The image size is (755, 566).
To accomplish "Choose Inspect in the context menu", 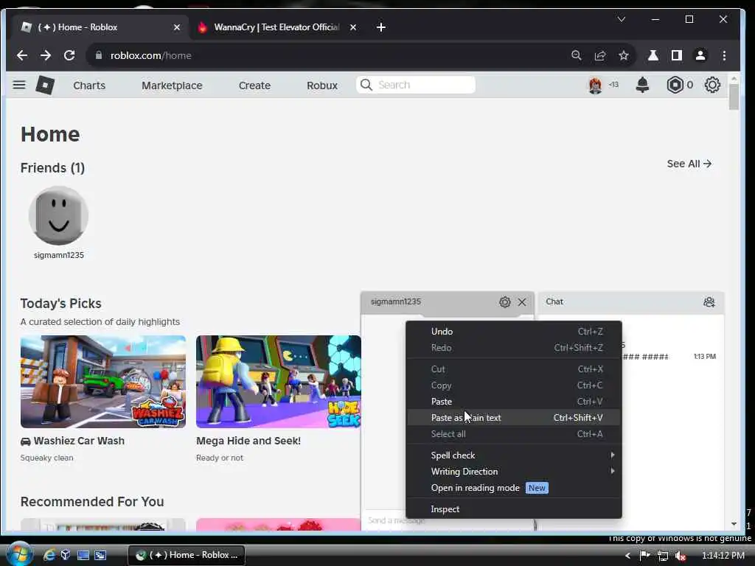I will 514,509.
